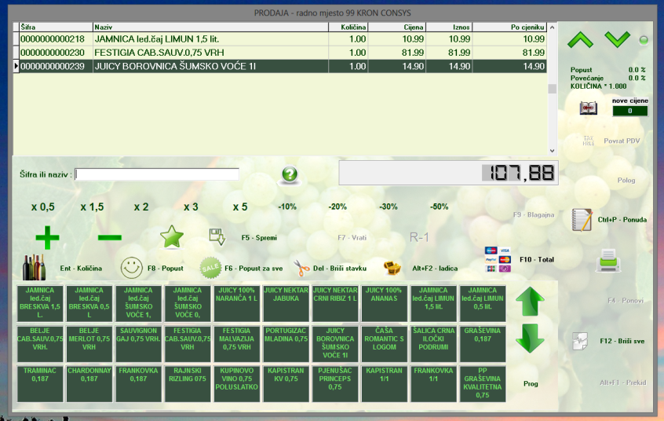Add BELJE MERLOT 0,75 VRH product

(89, 343)
